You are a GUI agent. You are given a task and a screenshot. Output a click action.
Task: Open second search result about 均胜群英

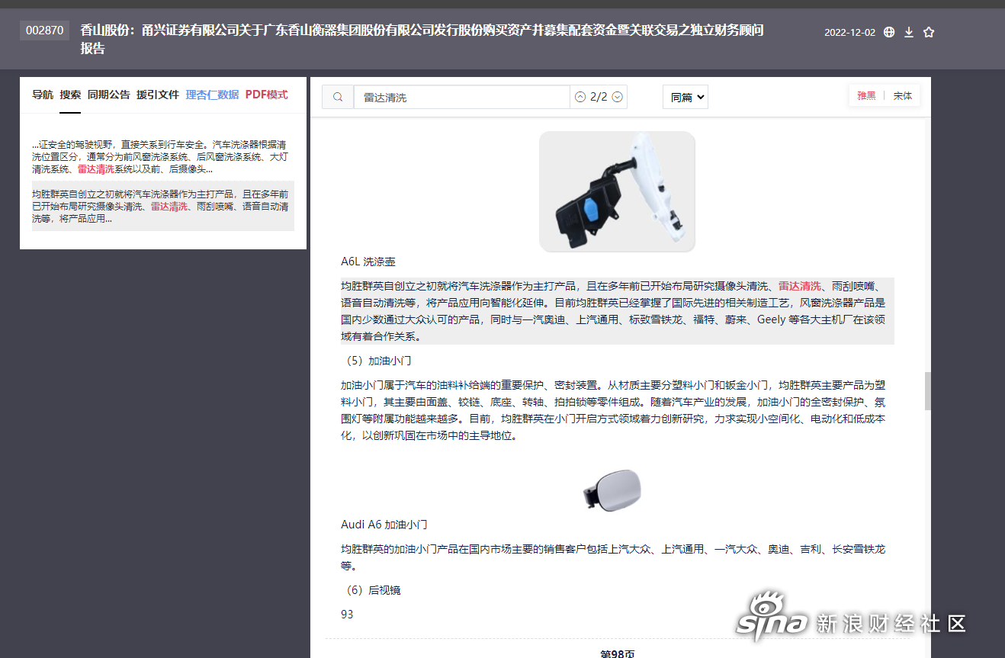163,206
